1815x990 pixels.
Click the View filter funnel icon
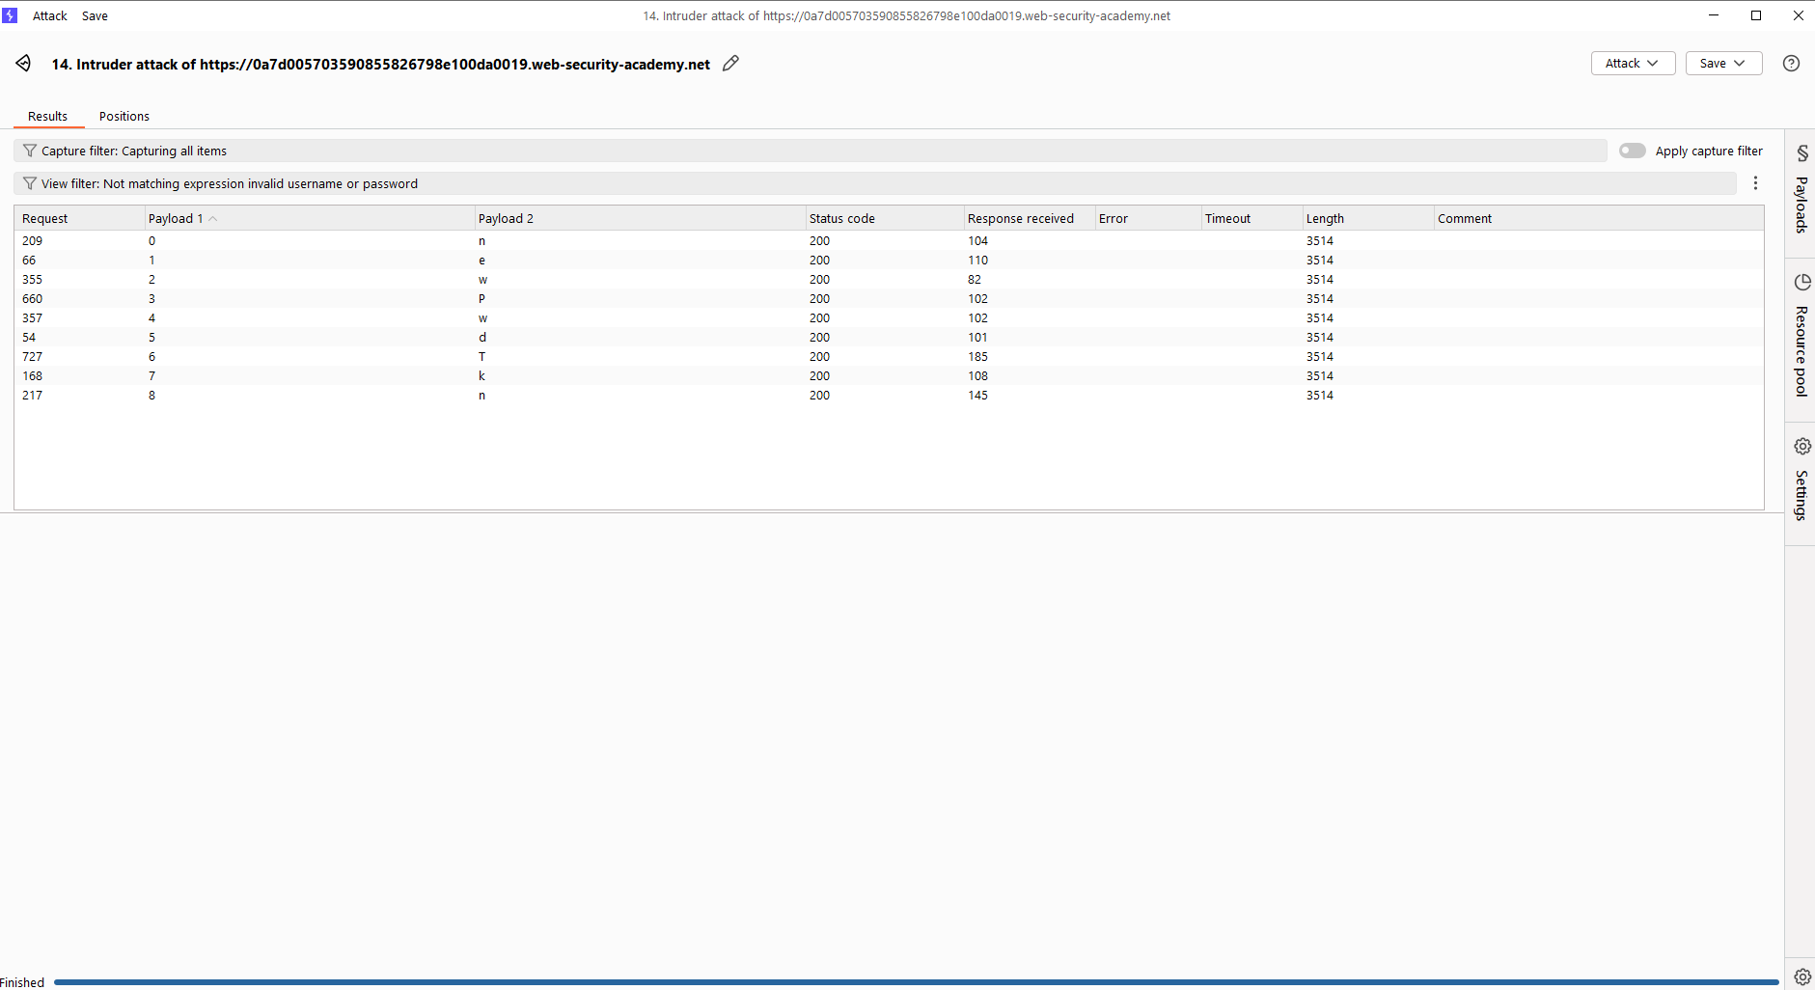click(x=30, y=184)
